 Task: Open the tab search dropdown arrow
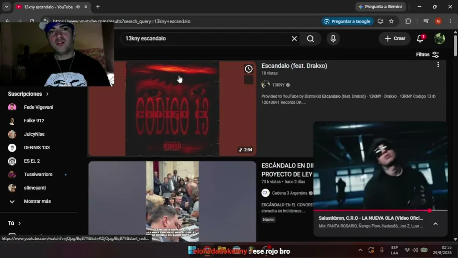pyautogui.click(x=6, y=7)
